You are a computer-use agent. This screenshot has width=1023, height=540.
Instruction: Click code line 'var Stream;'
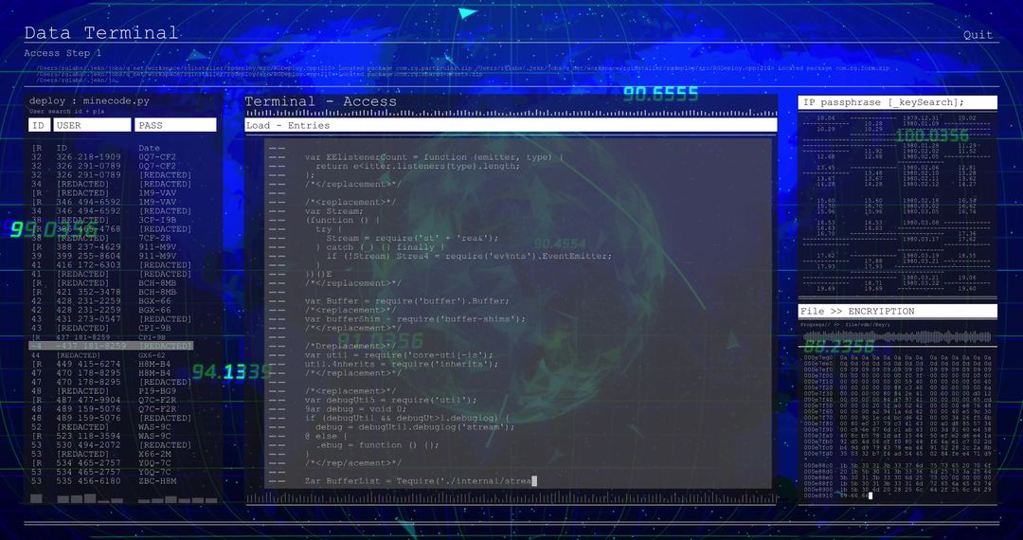[x=334, y=211]
